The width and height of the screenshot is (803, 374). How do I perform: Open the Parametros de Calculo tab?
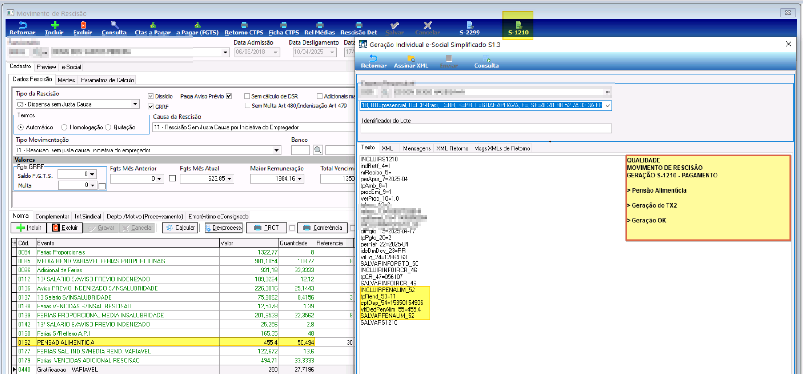[107, 80]
